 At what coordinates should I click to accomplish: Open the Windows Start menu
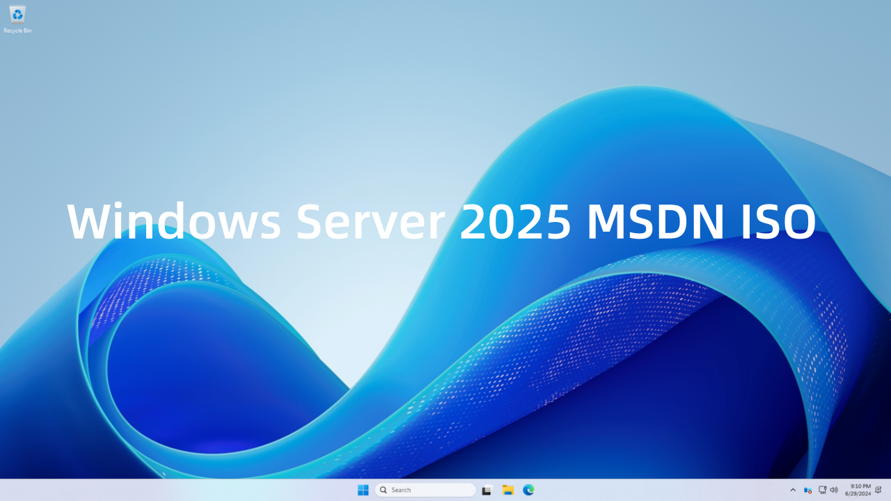click(x=363, y=490)
